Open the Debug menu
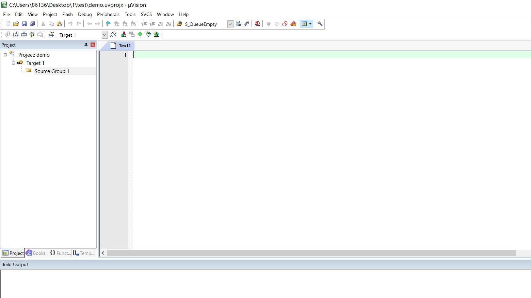This screenshot has width=531, height=298. 85,14
